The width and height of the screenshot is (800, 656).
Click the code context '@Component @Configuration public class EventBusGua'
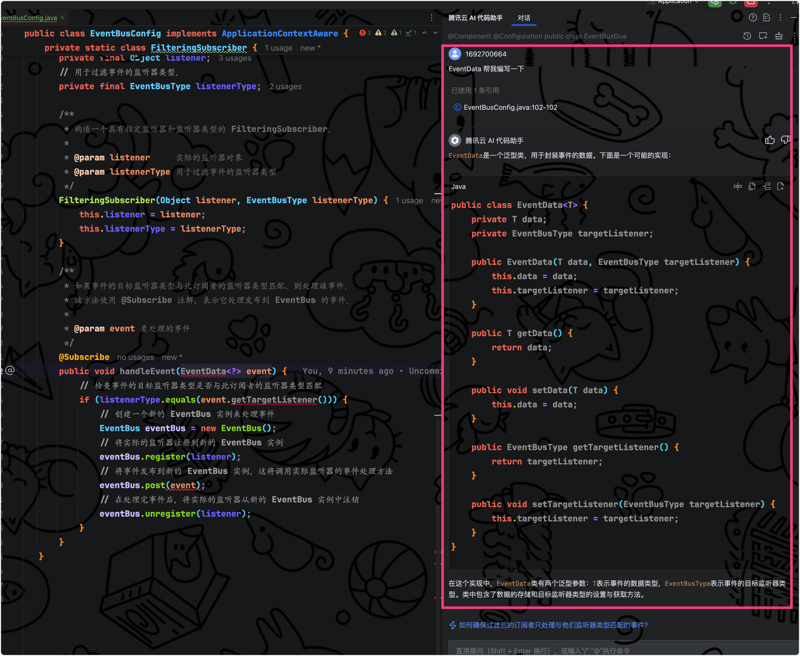point(537,36)
